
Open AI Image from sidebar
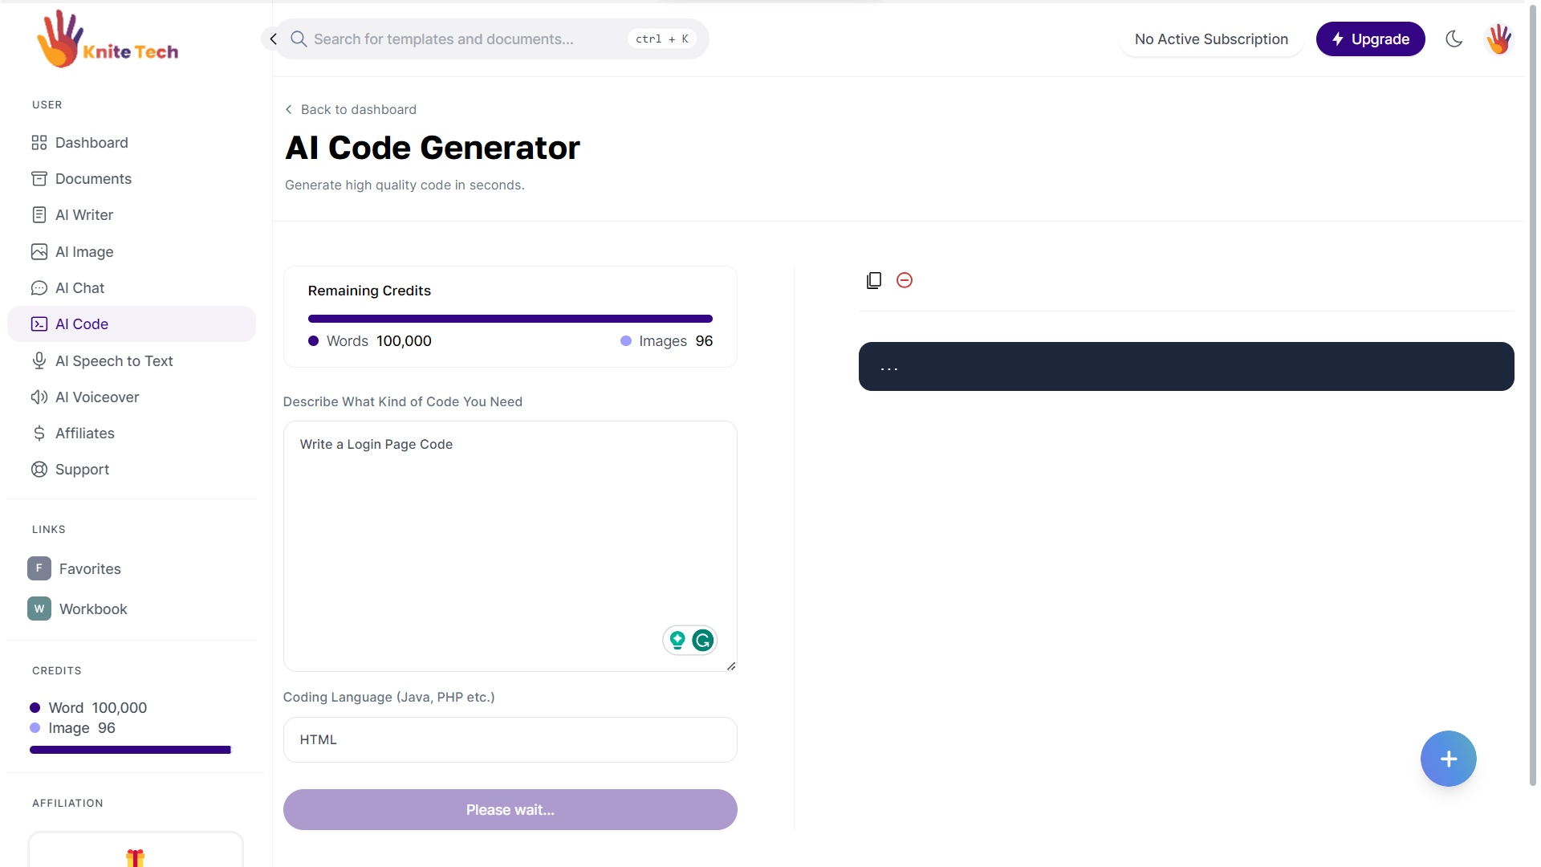84,252
